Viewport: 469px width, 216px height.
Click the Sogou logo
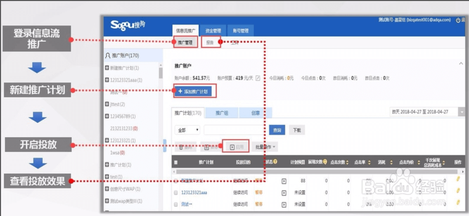click(128, 25)
